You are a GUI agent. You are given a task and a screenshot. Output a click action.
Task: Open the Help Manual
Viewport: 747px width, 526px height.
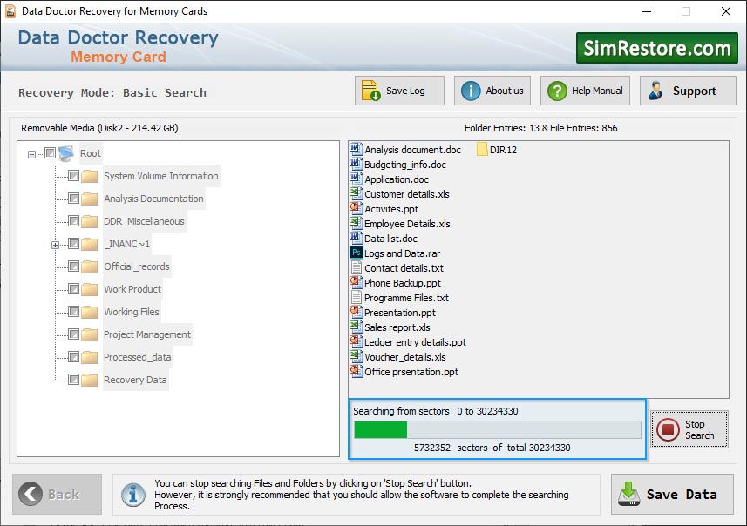(x=585, y=91)
